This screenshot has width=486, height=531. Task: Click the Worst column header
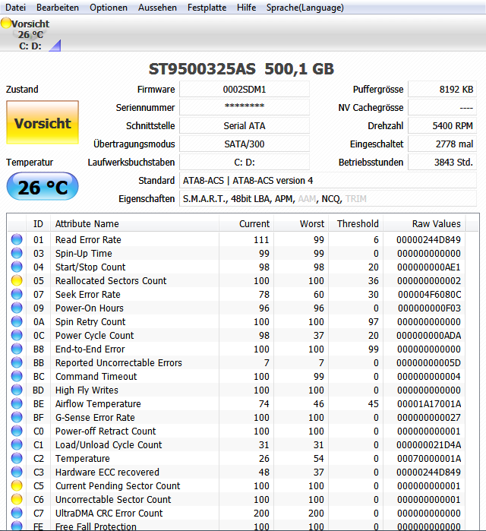tap(301, 224)
